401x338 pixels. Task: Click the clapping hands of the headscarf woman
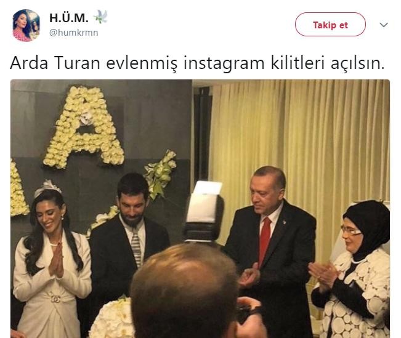[x=323, y=274]
